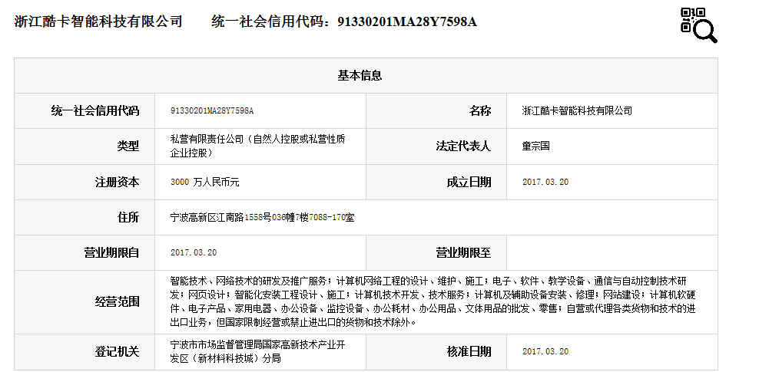The width and height of the screenshot is (759, 372).
Task: Select registered capital 3000 万人民币元
Action: pos(205,182)
